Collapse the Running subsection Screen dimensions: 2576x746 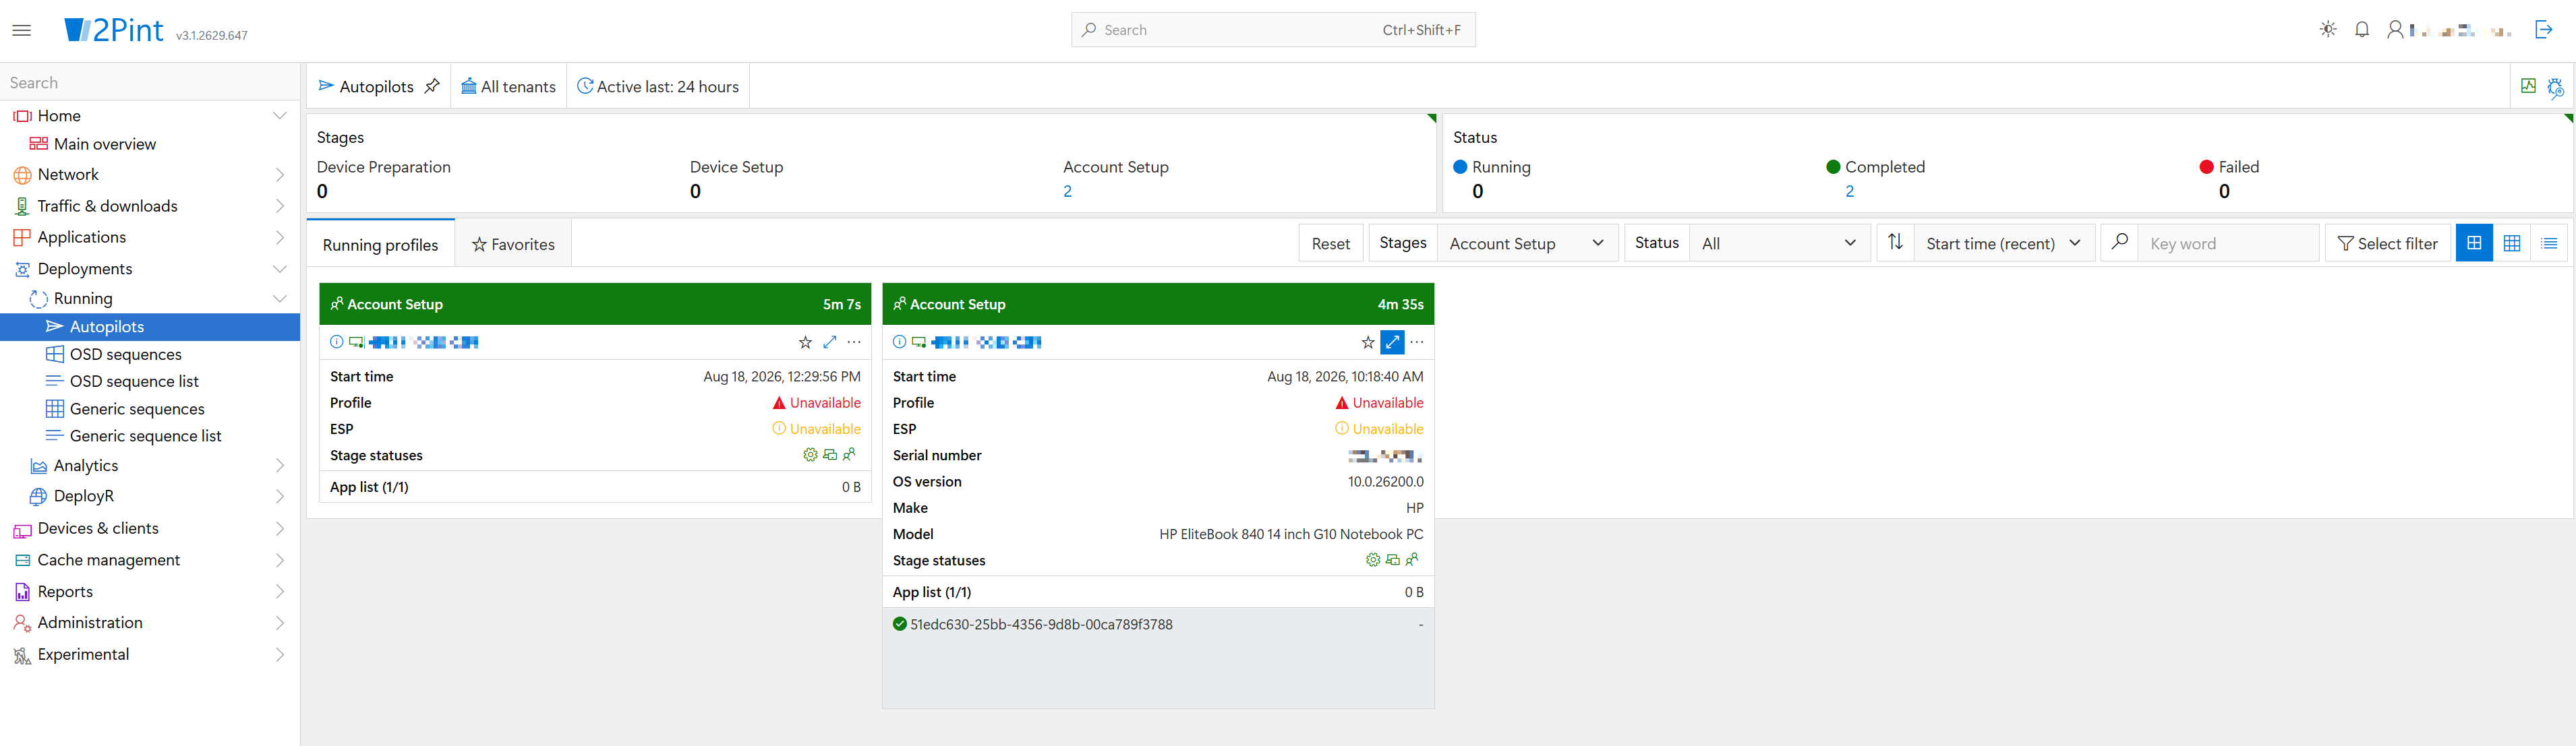(280, 299)
